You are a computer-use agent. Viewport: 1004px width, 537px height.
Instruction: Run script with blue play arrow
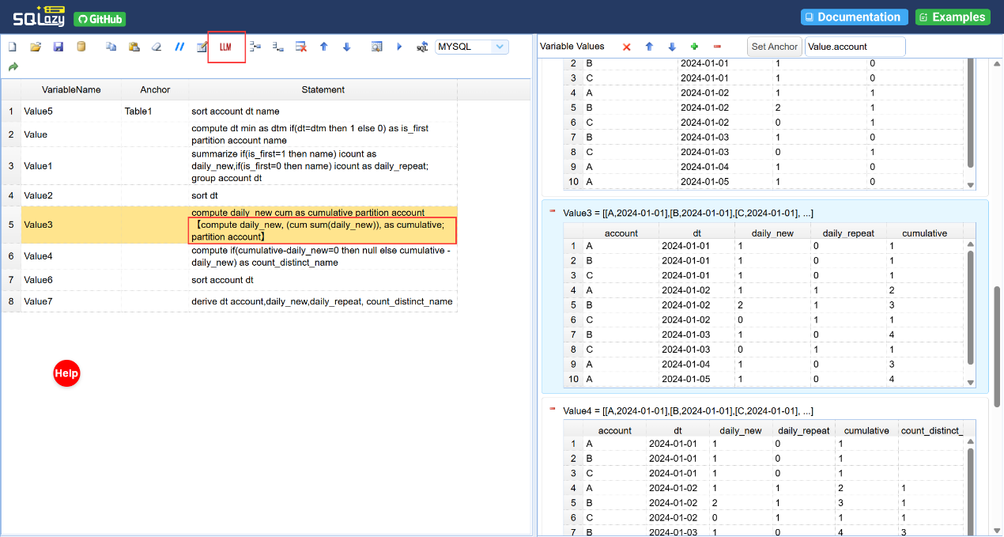pyautogui.click(x=399, y=47)
